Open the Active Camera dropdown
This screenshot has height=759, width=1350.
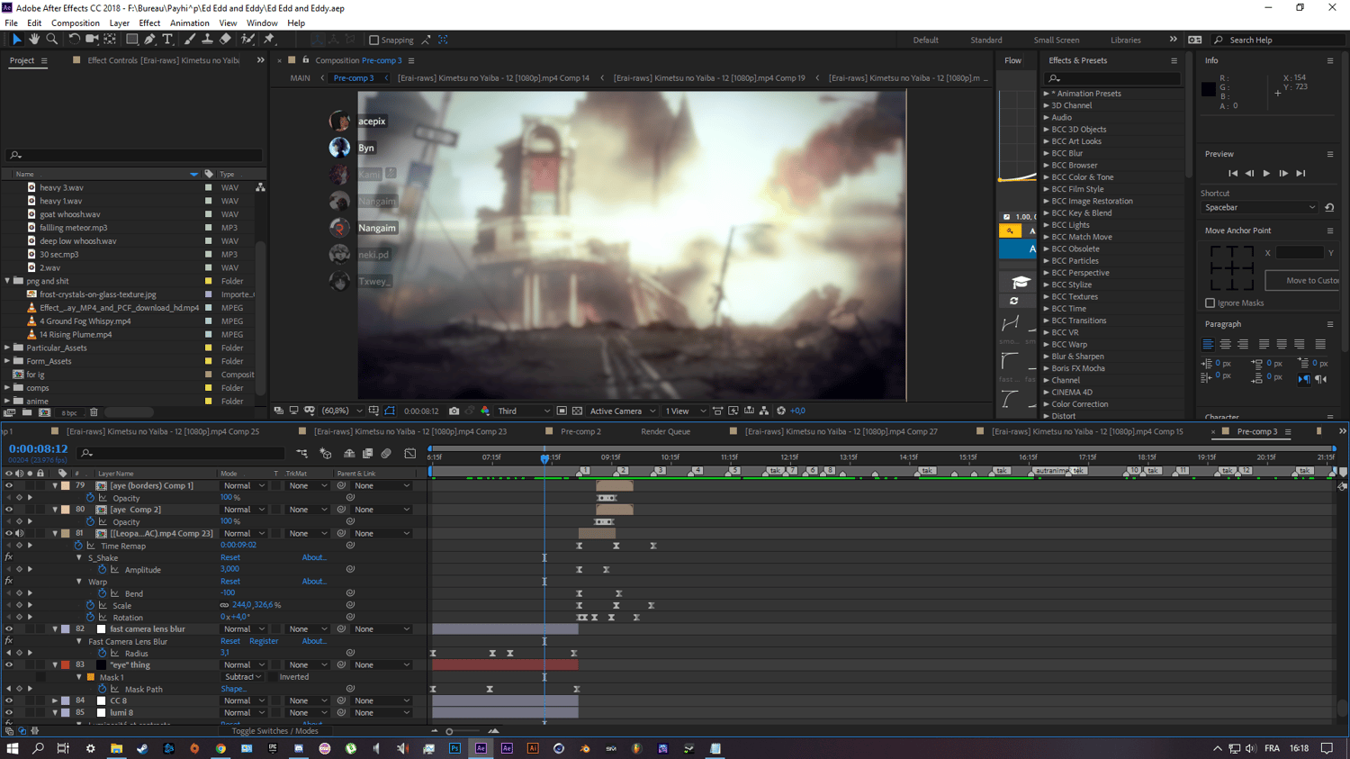coord(623,411)
